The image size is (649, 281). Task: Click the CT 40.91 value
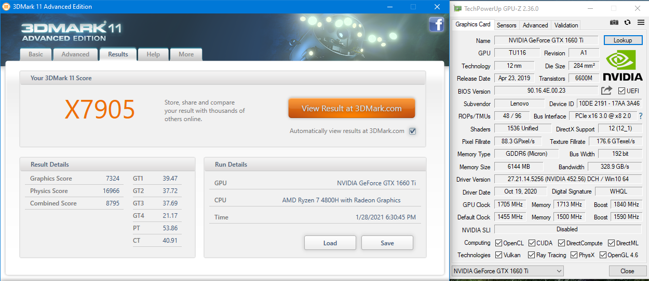click(x=170, y=241)
